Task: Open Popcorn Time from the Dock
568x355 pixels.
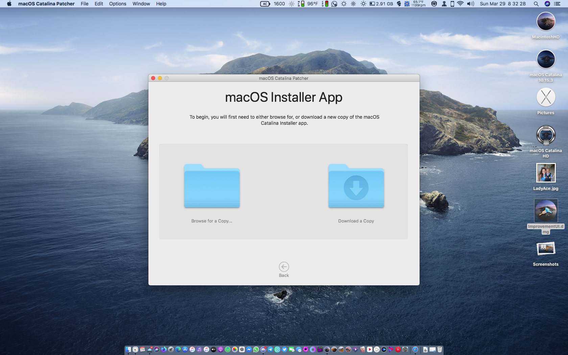Action: (x=363, y=350)
